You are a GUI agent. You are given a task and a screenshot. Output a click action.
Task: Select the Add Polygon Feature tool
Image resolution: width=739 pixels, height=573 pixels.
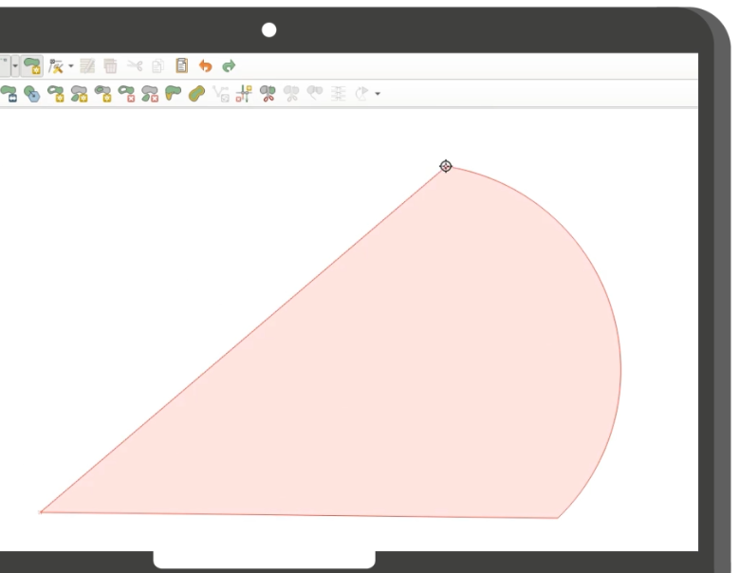tap(32, 65)
